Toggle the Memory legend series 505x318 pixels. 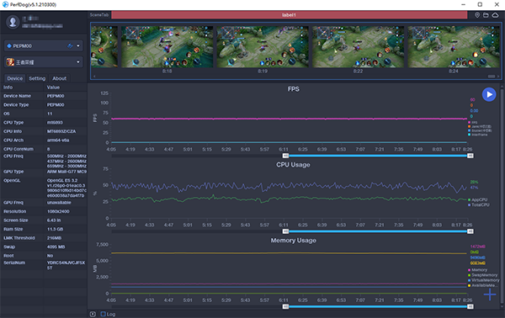pos(477,270)
